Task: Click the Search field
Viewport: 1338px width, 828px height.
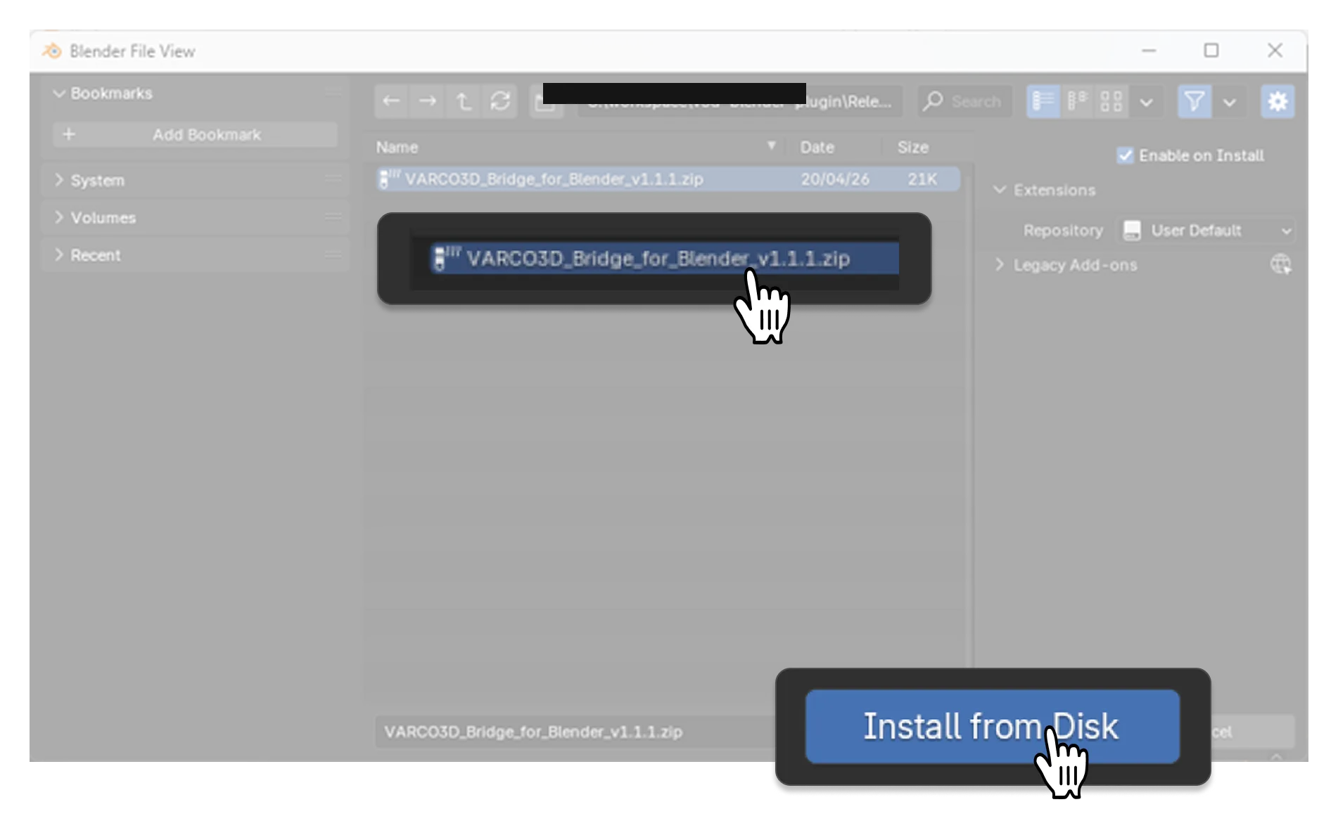Action: point(964,102)
